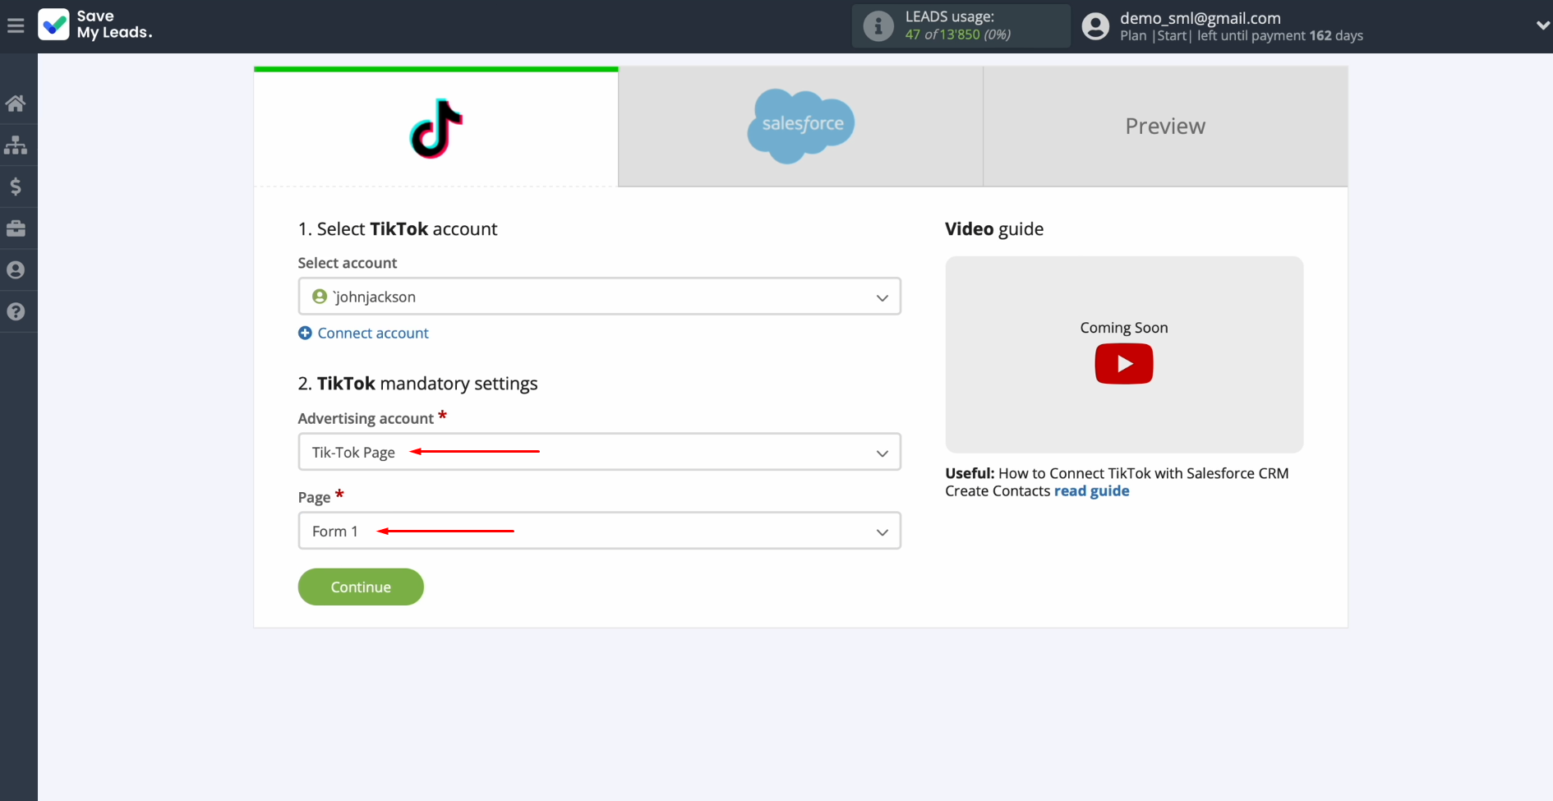
Task: Switch to the Salesforce tab
Action: tap(801, 127)
